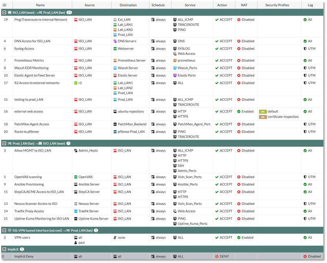Collapse the ISO_LAN (wan) to Prod_LAN section
This screenshot has width=327, height=263.
point(4,13)
